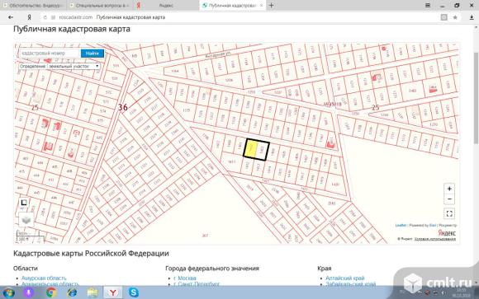
Task: Open Skype from the taskbar
Action: click(x=134, y=292)
